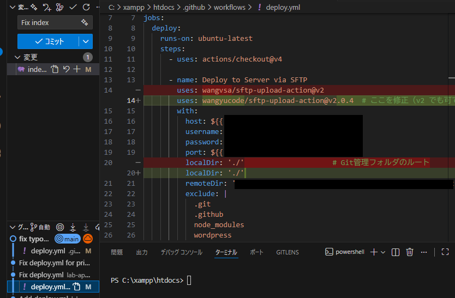Switch to the GITLENS panel tab
Image resolution: width=455 pixels, height=298 pixels.
288,252
